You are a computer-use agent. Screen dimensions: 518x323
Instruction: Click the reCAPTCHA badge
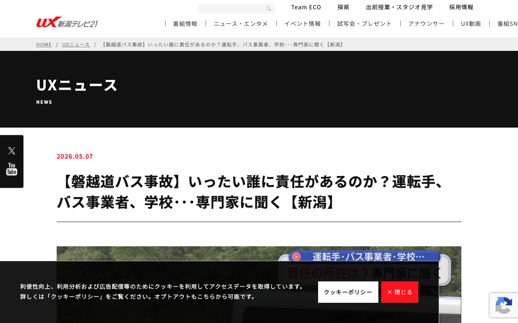point(504,305)
